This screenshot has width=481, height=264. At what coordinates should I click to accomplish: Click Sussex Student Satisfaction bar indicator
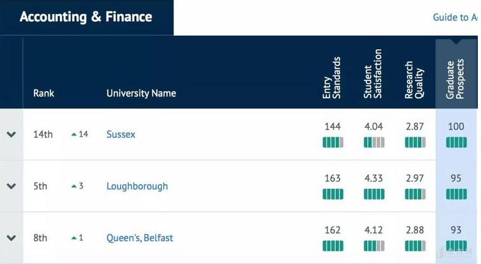coord(374,143)
